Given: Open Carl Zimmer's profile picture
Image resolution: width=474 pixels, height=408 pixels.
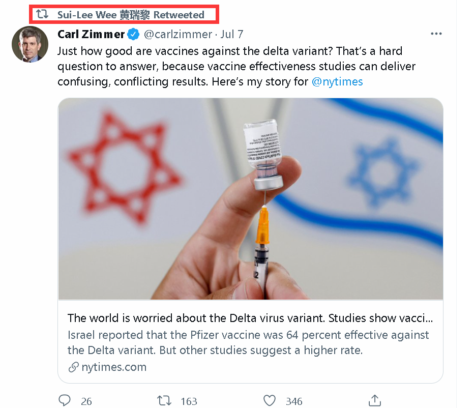Looking at the screenshot, I should click(x=30, y=44).
